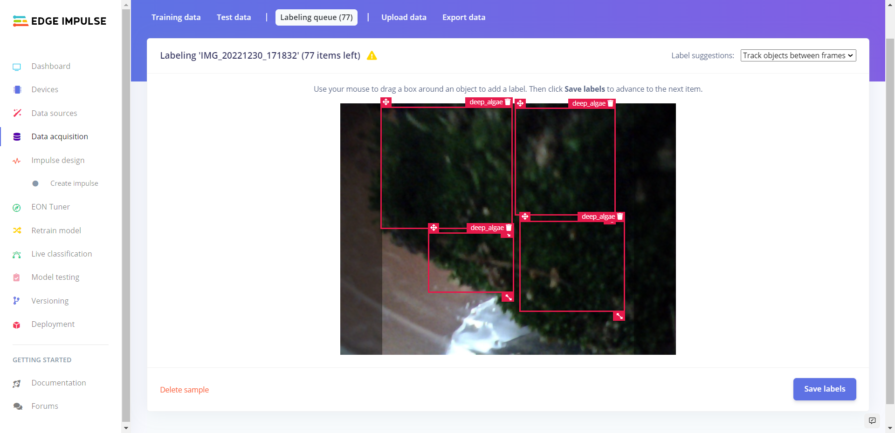895x433 pixels.
Task: Navigate to EON Tuner
Action: point(50,207)
